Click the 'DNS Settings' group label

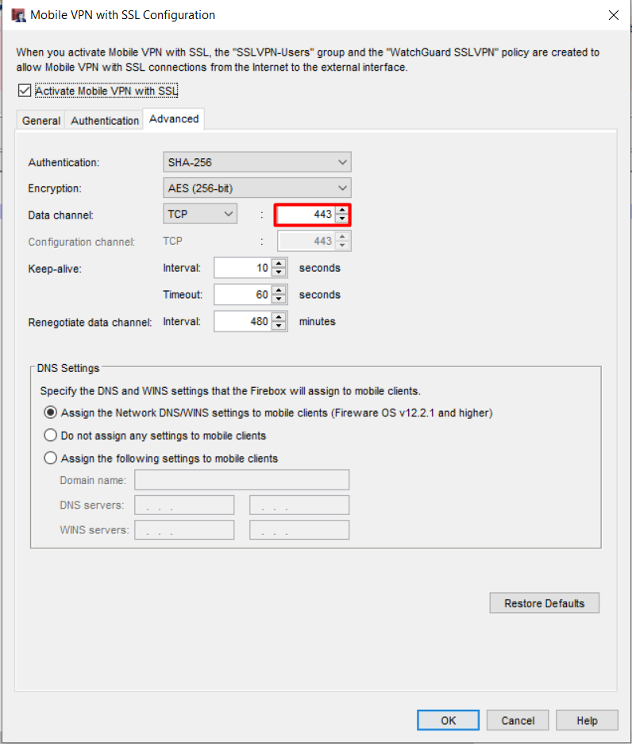(68, 368)
